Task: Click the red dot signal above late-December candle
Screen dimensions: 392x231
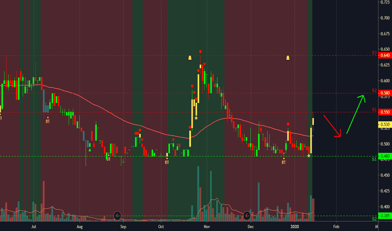Action: pyautogui.click(x=288, y=124)
